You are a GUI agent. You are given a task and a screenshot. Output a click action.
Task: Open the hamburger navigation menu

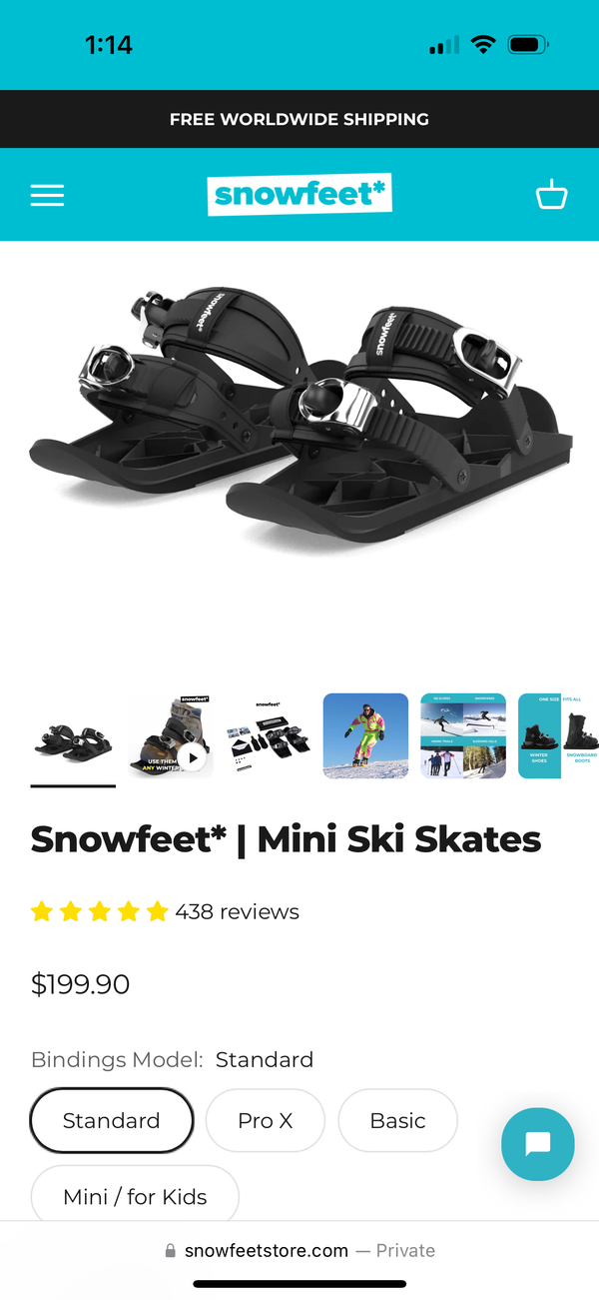click(47, 195)
